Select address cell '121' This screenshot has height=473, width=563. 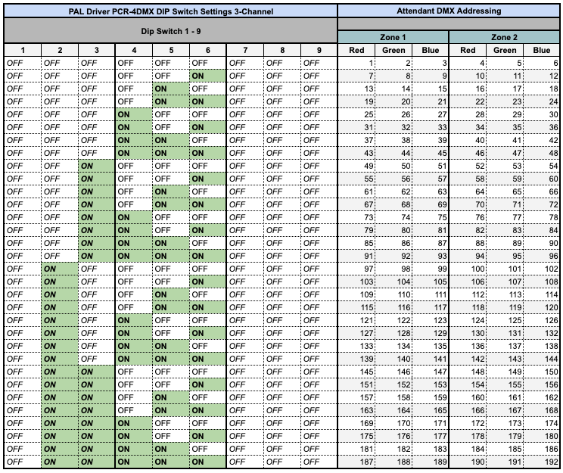356,320
